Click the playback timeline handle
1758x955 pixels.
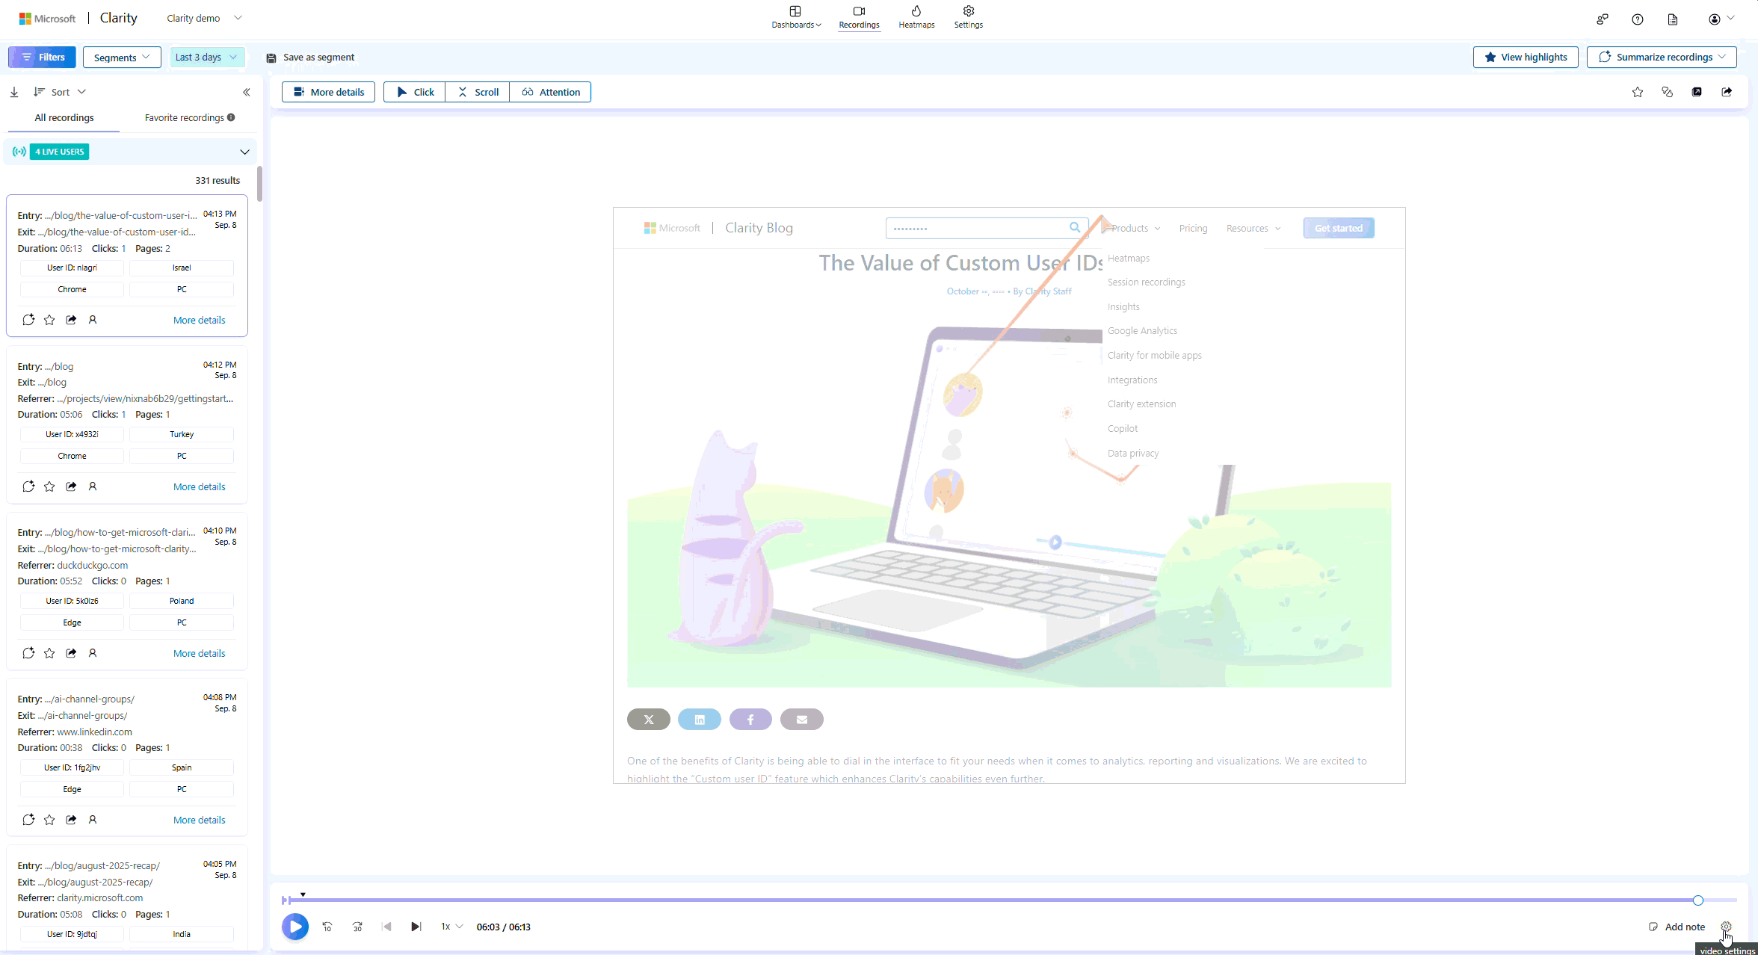[1697, 900]
